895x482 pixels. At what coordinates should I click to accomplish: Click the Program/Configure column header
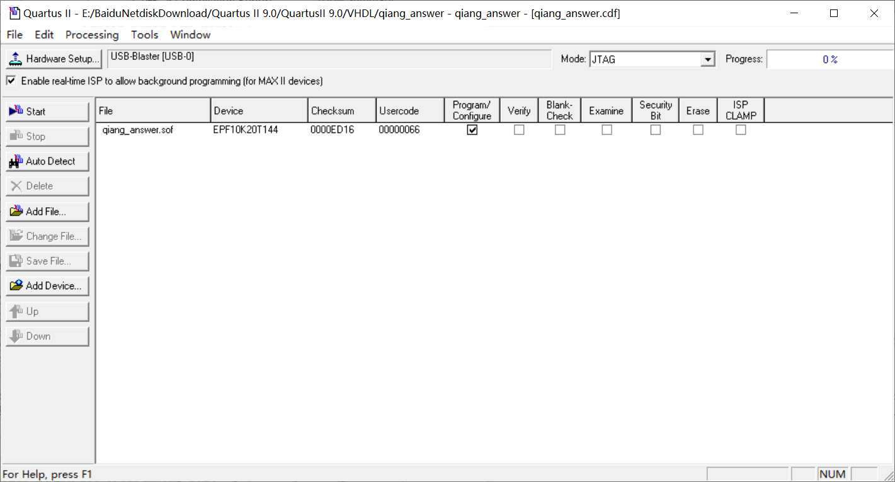472,110
